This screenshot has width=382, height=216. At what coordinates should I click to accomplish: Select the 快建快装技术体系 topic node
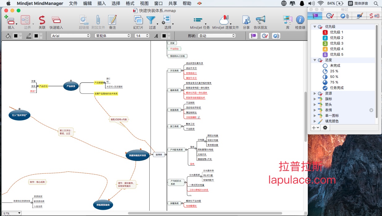tap(138, 155)
